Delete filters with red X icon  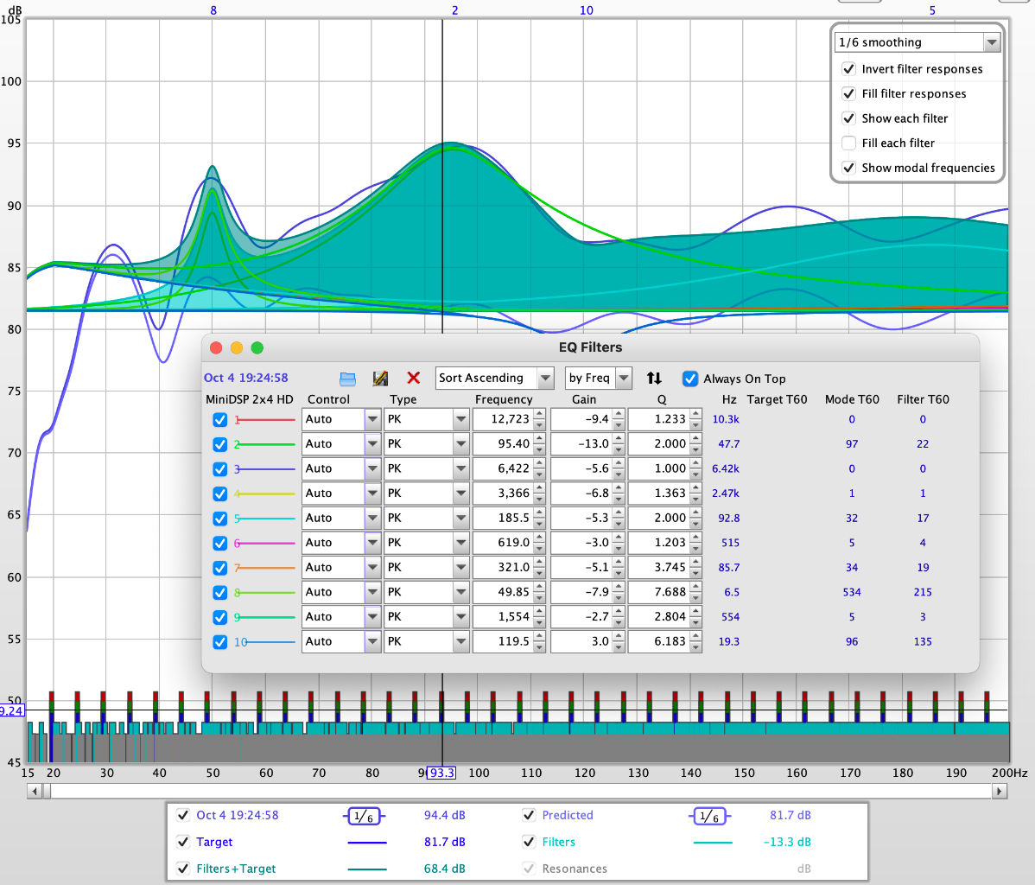(x=414, y=378)
